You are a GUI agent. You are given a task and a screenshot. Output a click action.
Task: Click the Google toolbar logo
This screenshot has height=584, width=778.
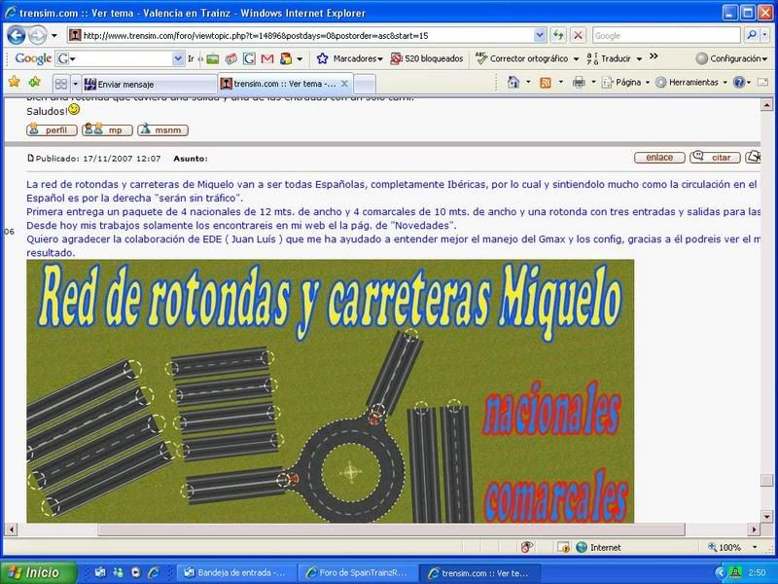point(33,58)
